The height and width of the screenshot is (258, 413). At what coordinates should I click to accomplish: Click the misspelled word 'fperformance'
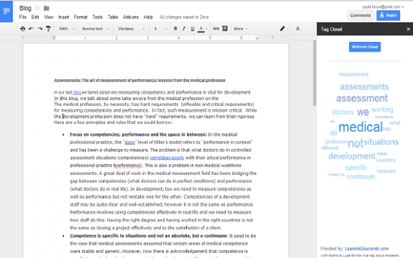(127, 166)
